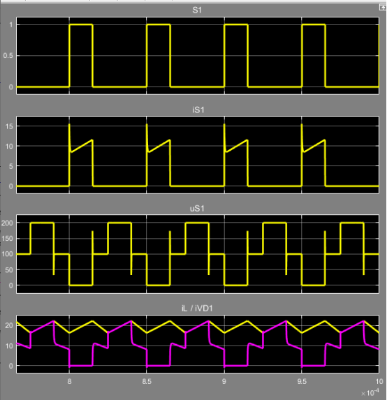This screenshot has width=387, height=400.
Task: Click the 15 y-axis label on iS1
Action: click(9, 126)
